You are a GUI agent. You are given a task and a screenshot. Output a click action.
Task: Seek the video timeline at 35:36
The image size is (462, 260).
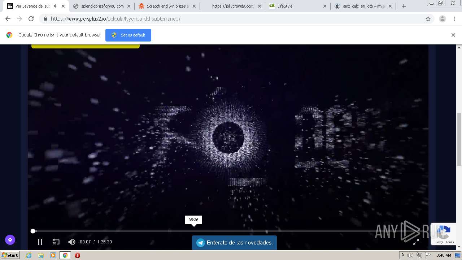click(193, 231)
